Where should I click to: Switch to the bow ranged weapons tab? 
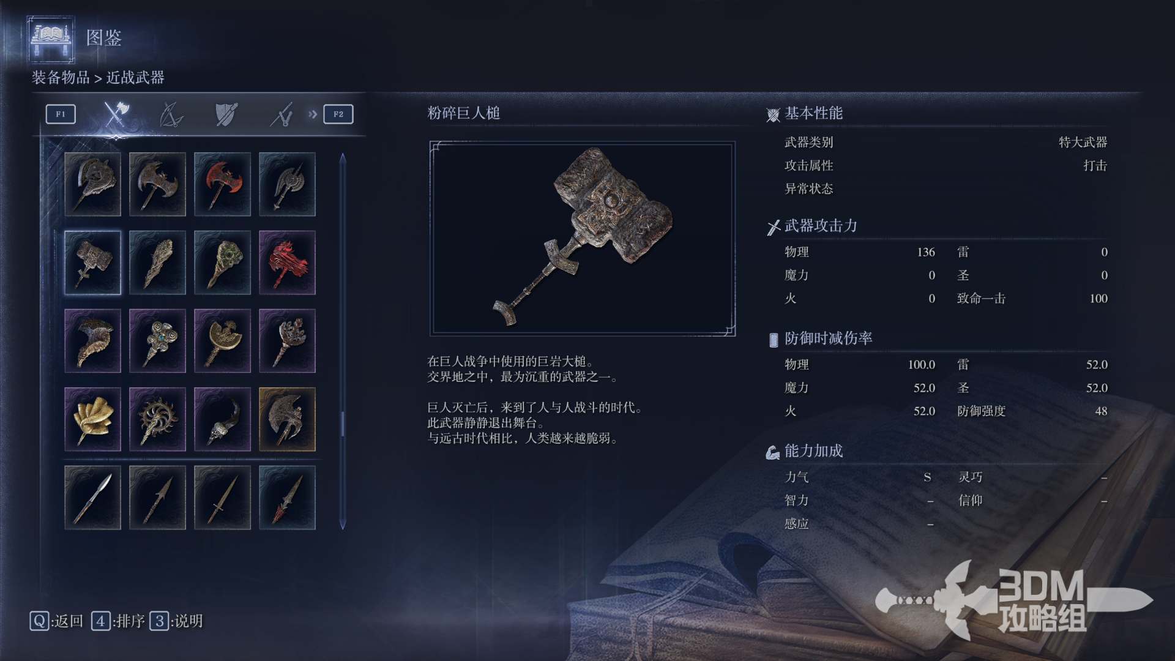pyautogui.click(x=171, y=114)
